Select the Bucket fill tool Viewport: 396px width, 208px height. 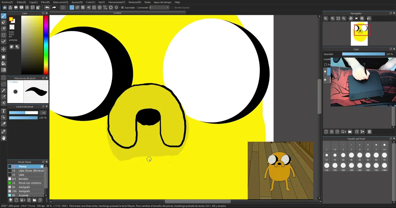pos(3,63)
